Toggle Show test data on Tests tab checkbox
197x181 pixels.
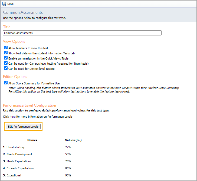(x=6, y=53)
